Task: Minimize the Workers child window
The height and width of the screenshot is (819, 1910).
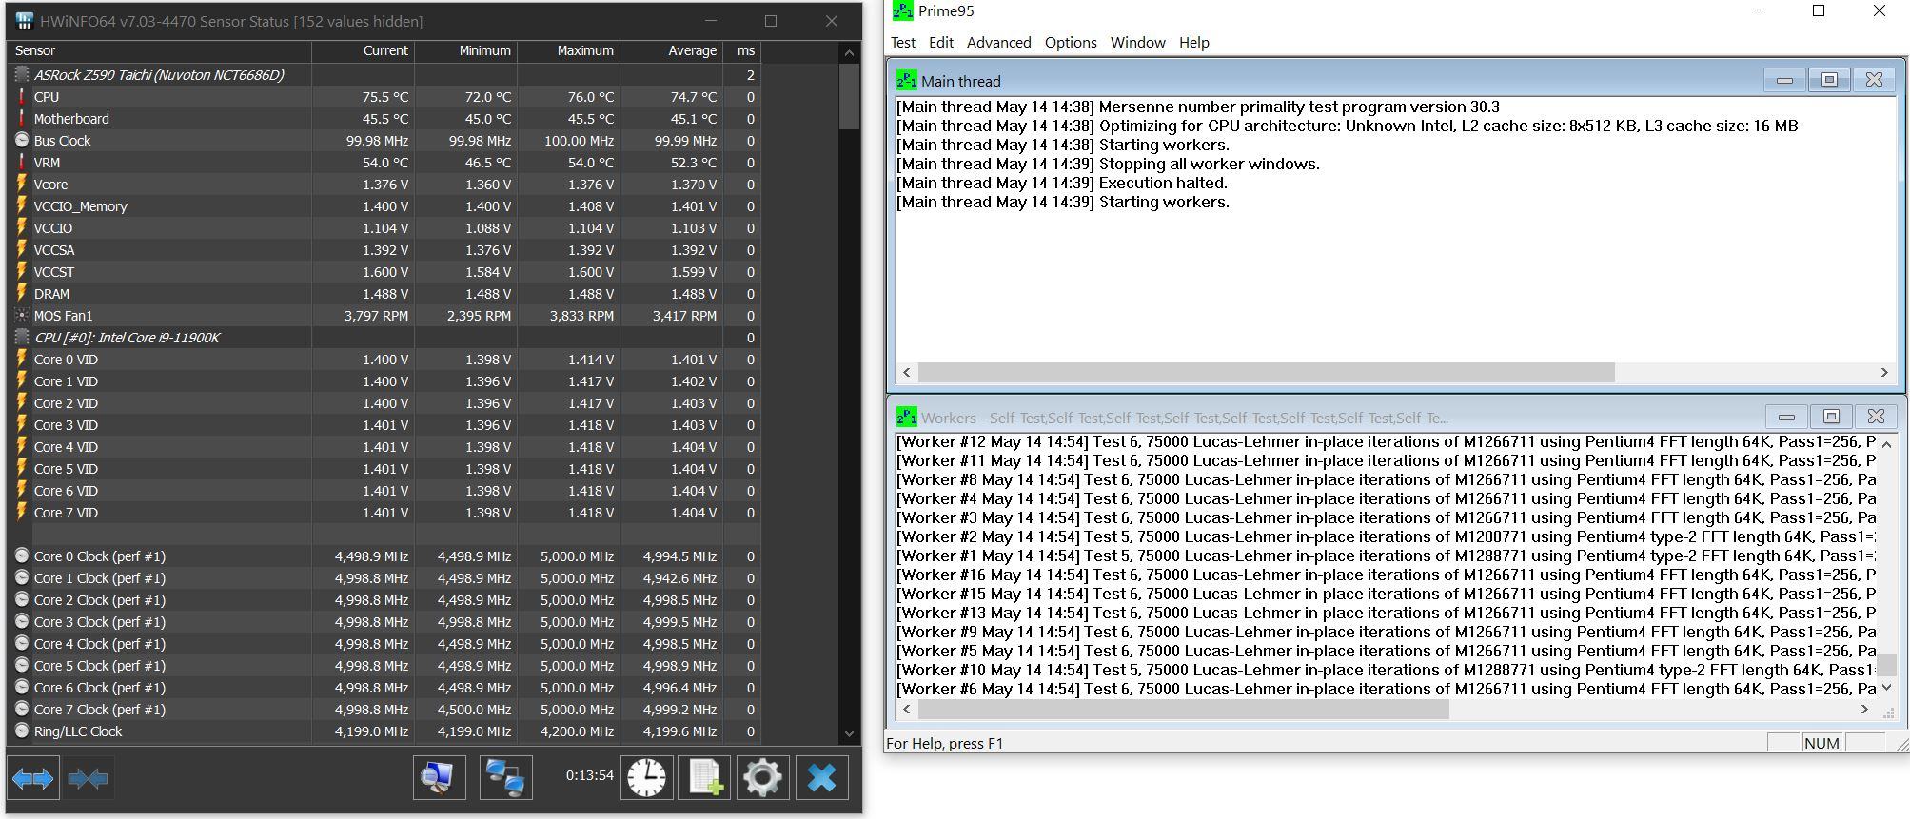Action: coord(1786,417)
